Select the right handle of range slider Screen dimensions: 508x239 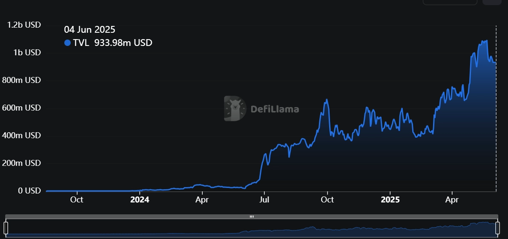[x=498, y=228]
